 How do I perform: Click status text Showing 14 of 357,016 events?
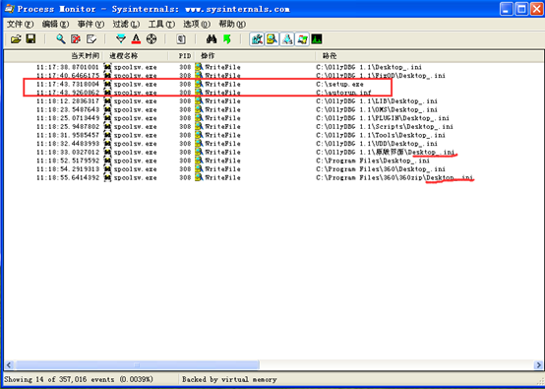pos(78,379)
